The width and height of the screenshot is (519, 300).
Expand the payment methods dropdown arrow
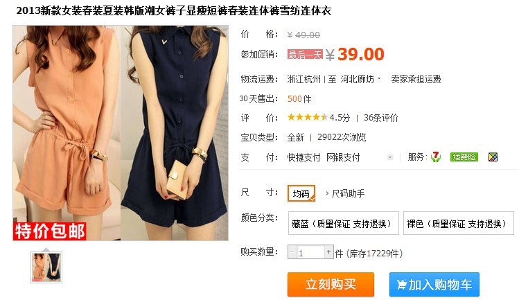tap(390, 157)
